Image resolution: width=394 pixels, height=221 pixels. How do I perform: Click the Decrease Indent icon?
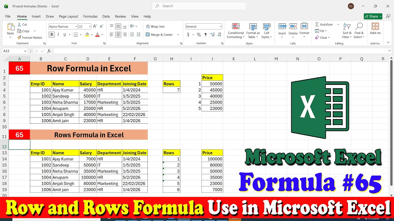click(x=132, y=35)
